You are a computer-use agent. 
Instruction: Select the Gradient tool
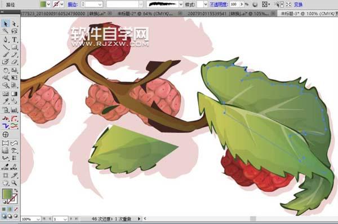point(14,94)
